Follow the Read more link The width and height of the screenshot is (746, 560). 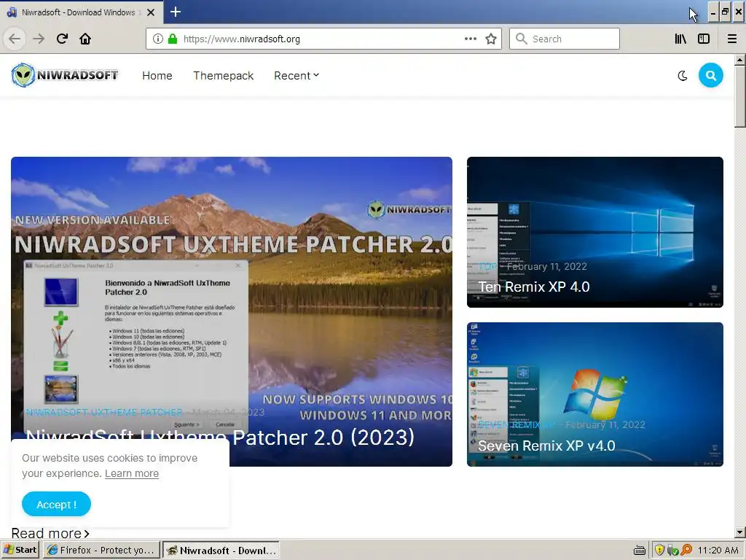(x=50, y=533)
